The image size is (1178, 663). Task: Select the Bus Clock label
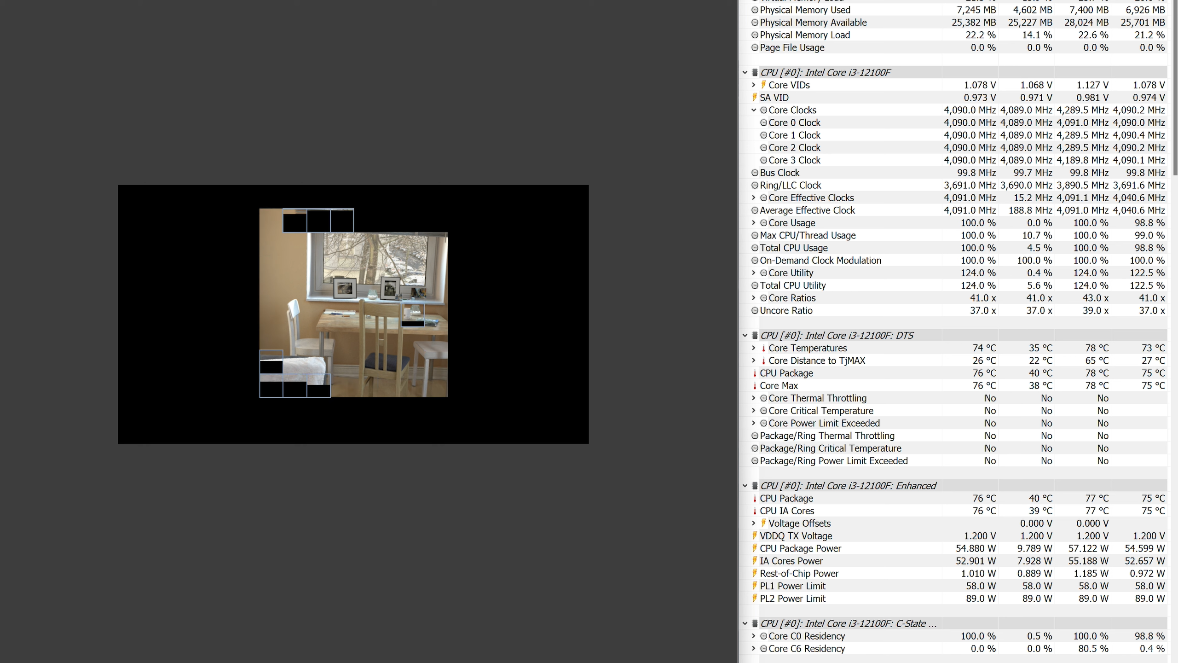(x=780, y=173)
